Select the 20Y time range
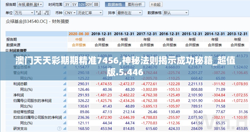250x132 pixels. [x=89, y=5]
